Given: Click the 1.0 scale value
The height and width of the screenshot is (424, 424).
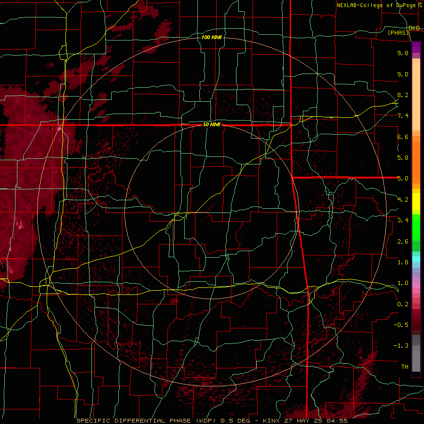Looking at the screenshot, I should click(x=403, y=283).
